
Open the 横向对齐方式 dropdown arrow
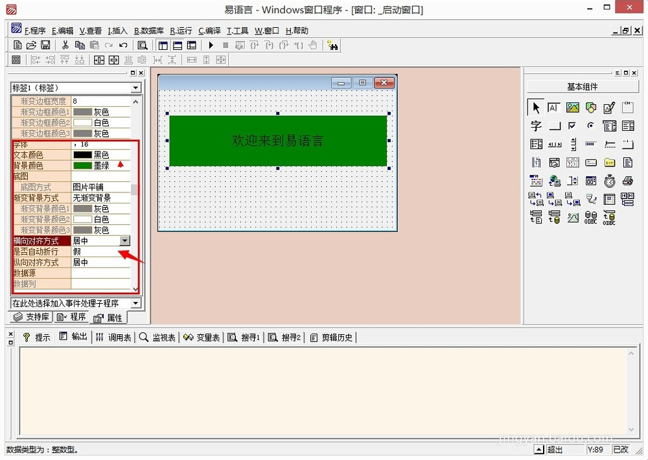point(125,241)
